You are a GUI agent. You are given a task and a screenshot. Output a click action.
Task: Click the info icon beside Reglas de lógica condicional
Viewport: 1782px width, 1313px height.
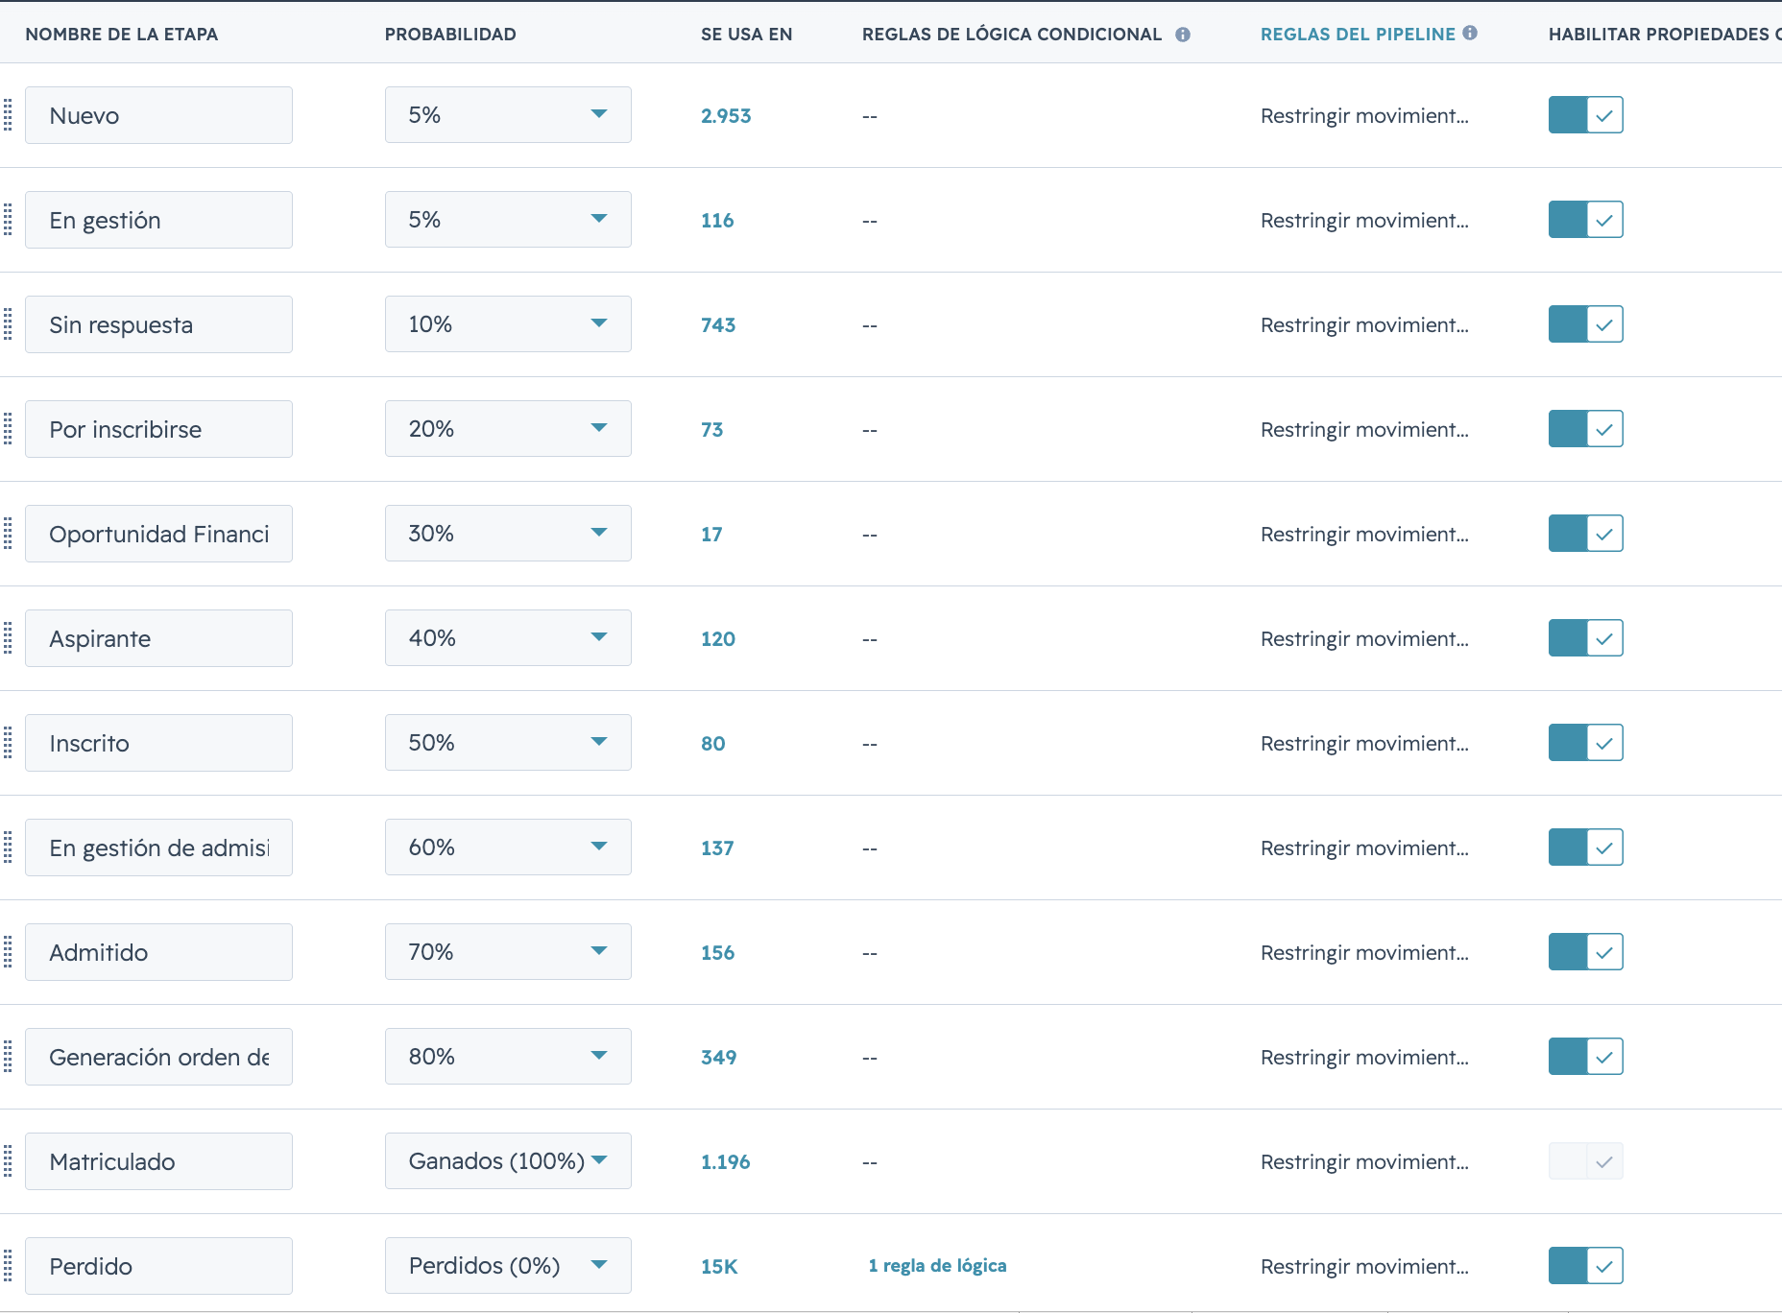pyautogui.click(x=1183, y=35)
